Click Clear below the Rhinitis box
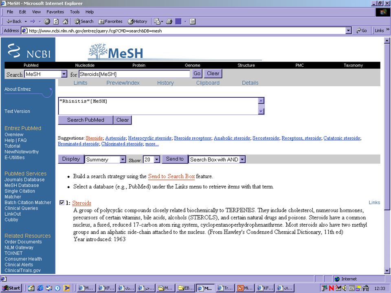391x293 pixels. [123, 120]
